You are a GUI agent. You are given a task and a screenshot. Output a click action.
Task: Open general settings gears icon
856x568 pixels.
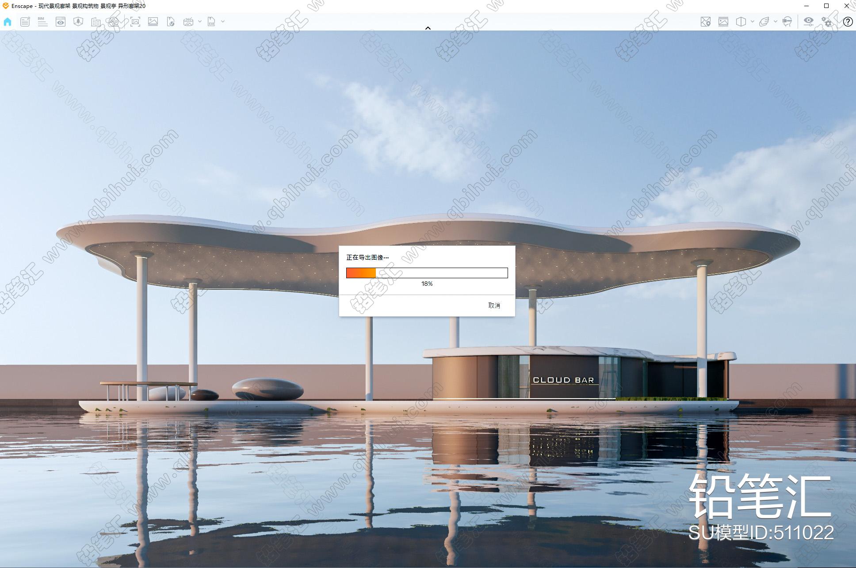[x=827, y=22]
